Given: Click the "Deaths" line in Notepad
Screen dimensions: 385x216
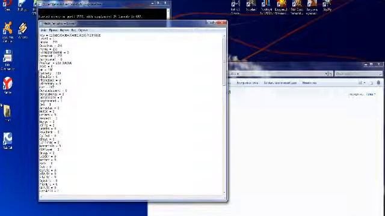Looking at the screenshot, I should pos(48,128).
